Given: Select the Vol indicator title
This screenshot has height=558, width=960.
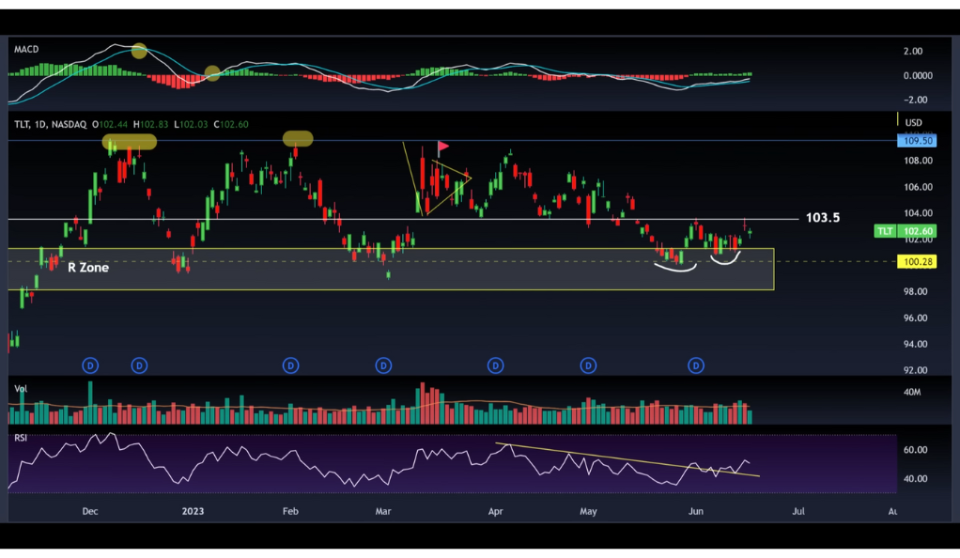Looking at the screenshot, I should tap(21, 388).
